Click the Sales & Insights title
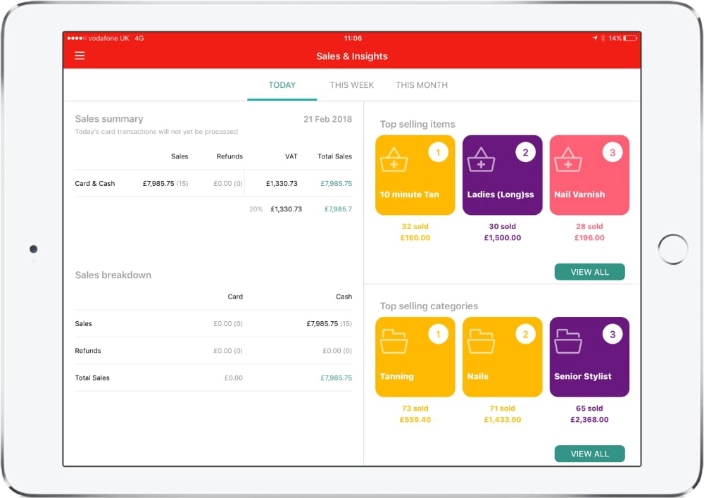 pos(352,56)
